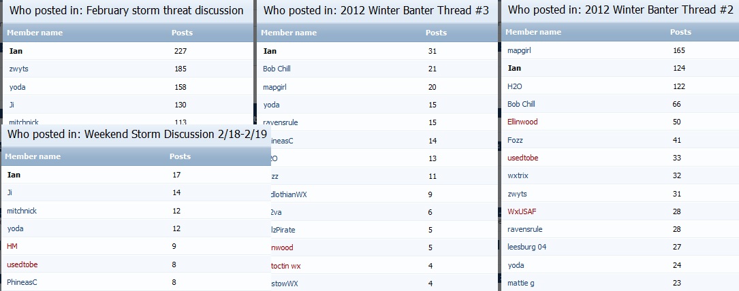Open zwyts profile in February storm thread

click(19, 69)
